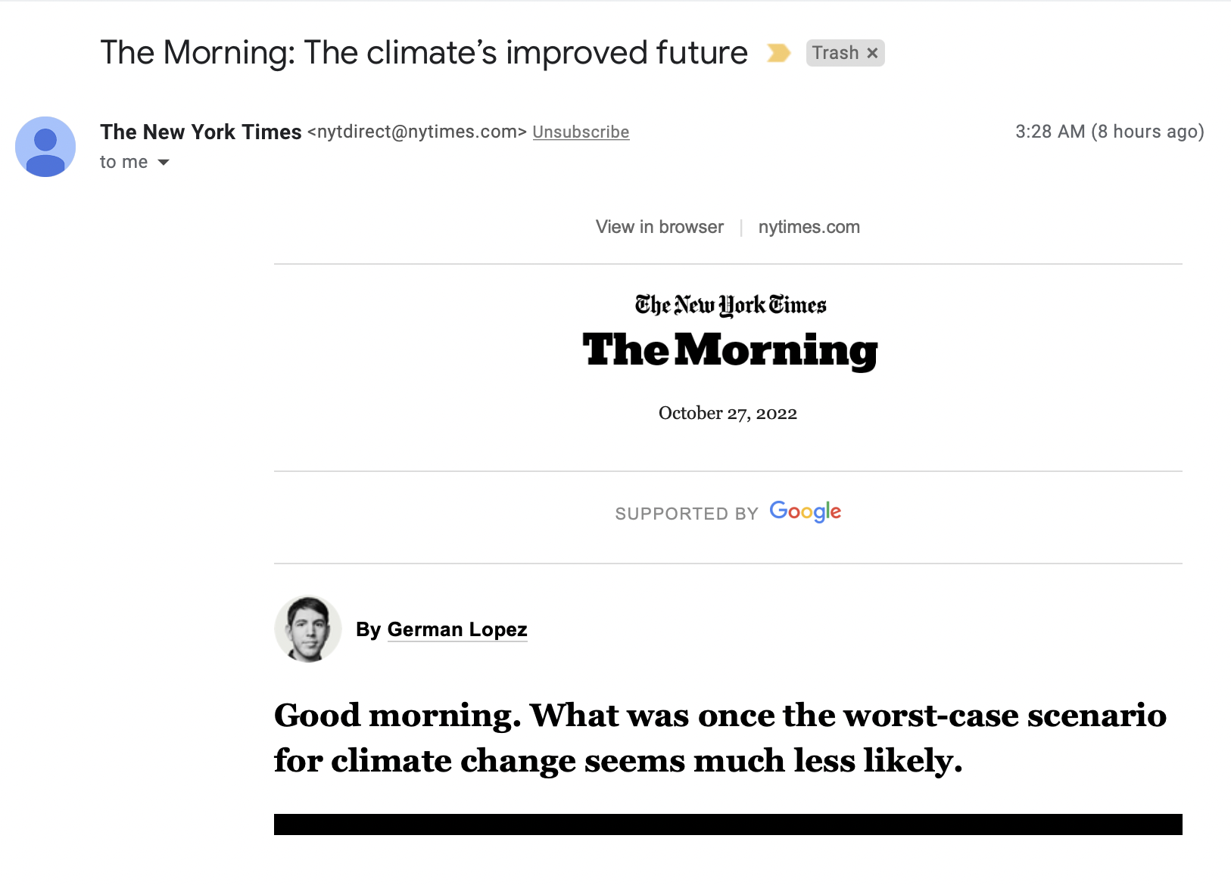
Task: Click the Unsubscribe link
Action: point(581,132)
